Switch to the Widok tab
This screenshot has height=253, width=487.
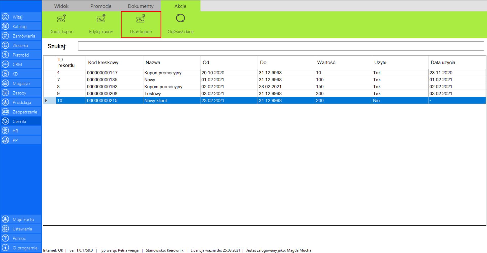pyautogui.click(x=61, y=6)
